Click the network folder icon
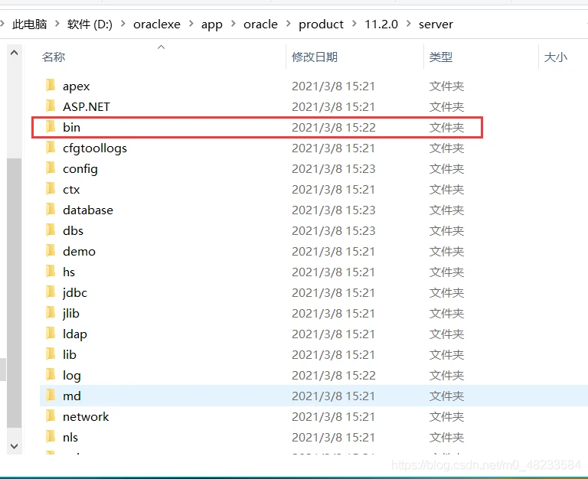588x479 pixels. coord(51,416)
